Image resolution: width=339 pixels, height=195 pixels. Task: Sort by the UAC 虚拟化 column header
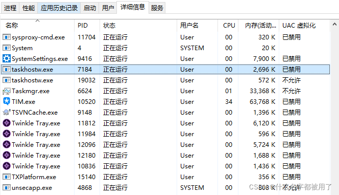pyautogui.click(x=304, y=26)
